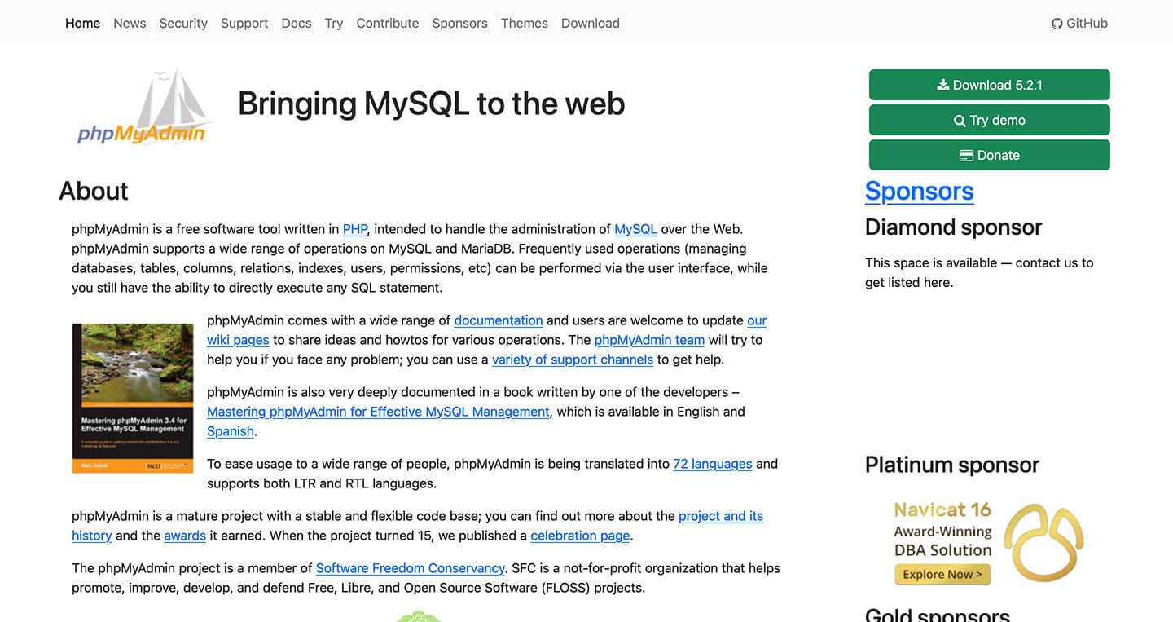Open the Sponsors heading link
Screen dimensions: 1173x622
[919, 191]
